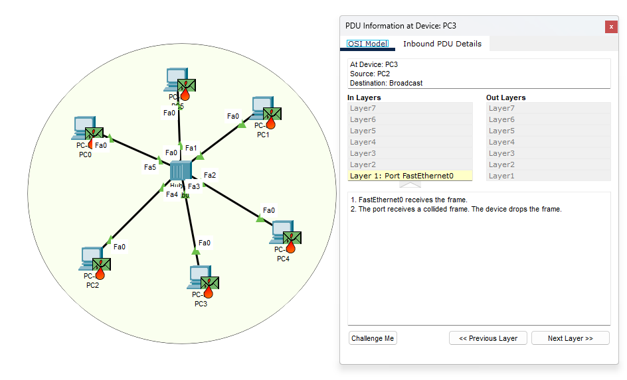Click Layer1 in the Out Layers list
The height and width of the screenshot is (380, 627).
click(548, 176)
